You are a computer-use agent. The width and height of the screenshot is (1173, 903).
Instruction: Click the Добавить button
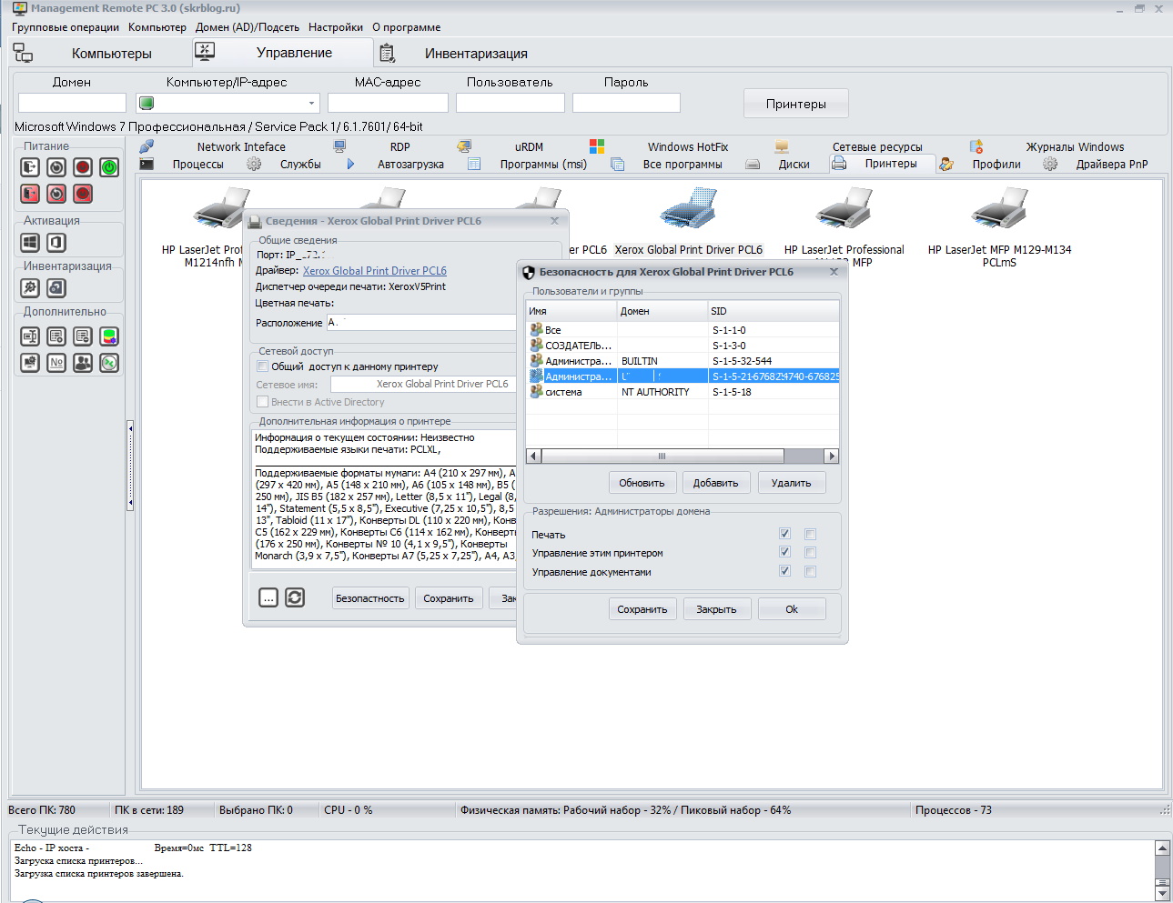pyautogui.click(x=716, y=483)
